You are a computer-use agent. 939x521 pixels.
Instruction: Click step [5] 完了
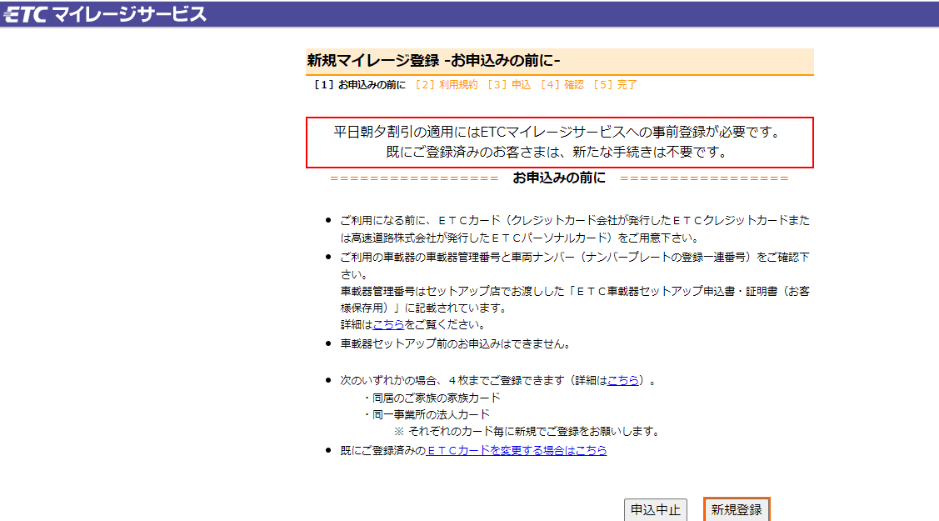(x=615, y=85)
